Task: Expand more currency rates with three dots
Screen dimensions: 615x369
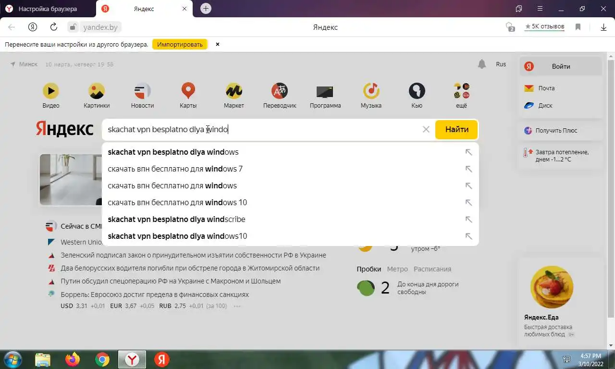Action: [236, 306]
